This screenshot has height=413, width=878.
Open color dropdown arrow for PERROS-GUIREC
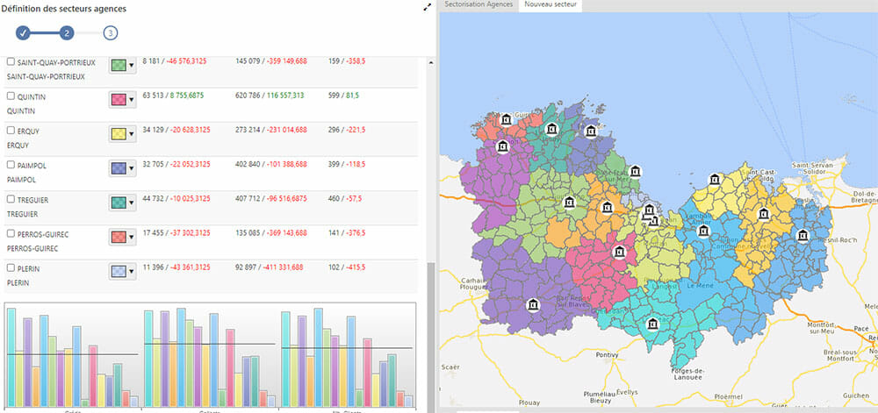click(132, 238)
